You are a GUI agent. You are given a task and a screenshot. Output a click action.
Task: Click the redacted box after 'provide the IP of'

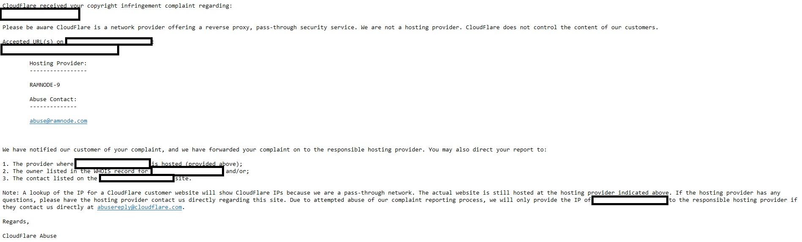630,200
